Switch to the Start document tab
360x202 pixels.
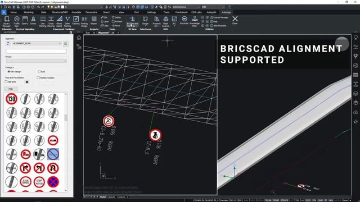(88, 33)
